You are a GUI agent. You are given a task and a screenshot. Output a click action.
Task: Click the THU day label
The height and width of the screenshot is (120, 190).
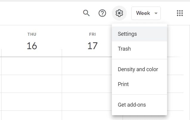(x=32, y=35)
